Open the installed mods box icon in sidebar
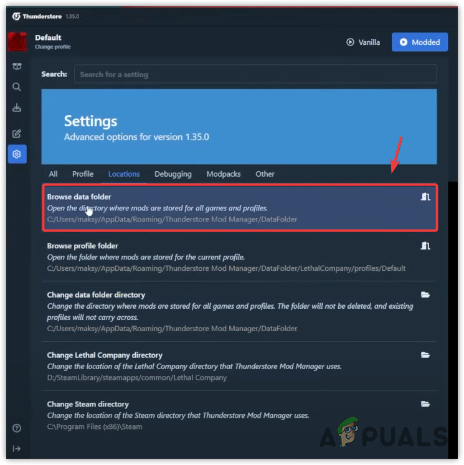 [x=17, y=66]
